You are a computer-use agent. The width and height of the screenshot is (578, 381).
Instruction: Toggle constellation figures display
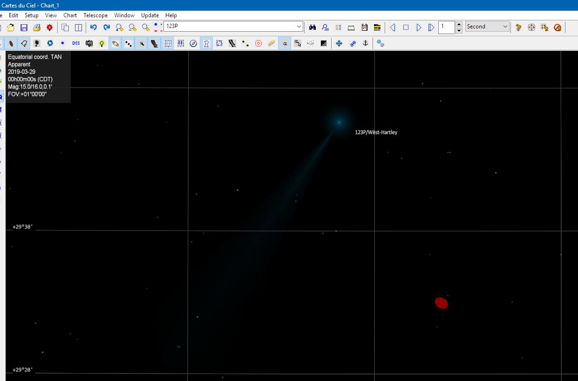[x=206, y=43]
